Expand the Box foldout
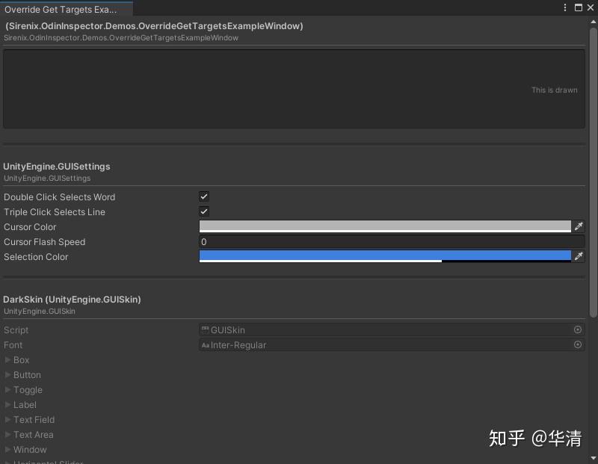Image resolution: width=598 pixels, height=464 pixels. (x=7, y=359)
